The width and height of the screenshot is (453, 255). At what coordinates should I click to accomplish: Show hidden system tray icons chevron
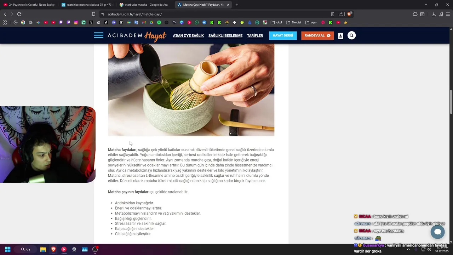click(x=408, y=249)
